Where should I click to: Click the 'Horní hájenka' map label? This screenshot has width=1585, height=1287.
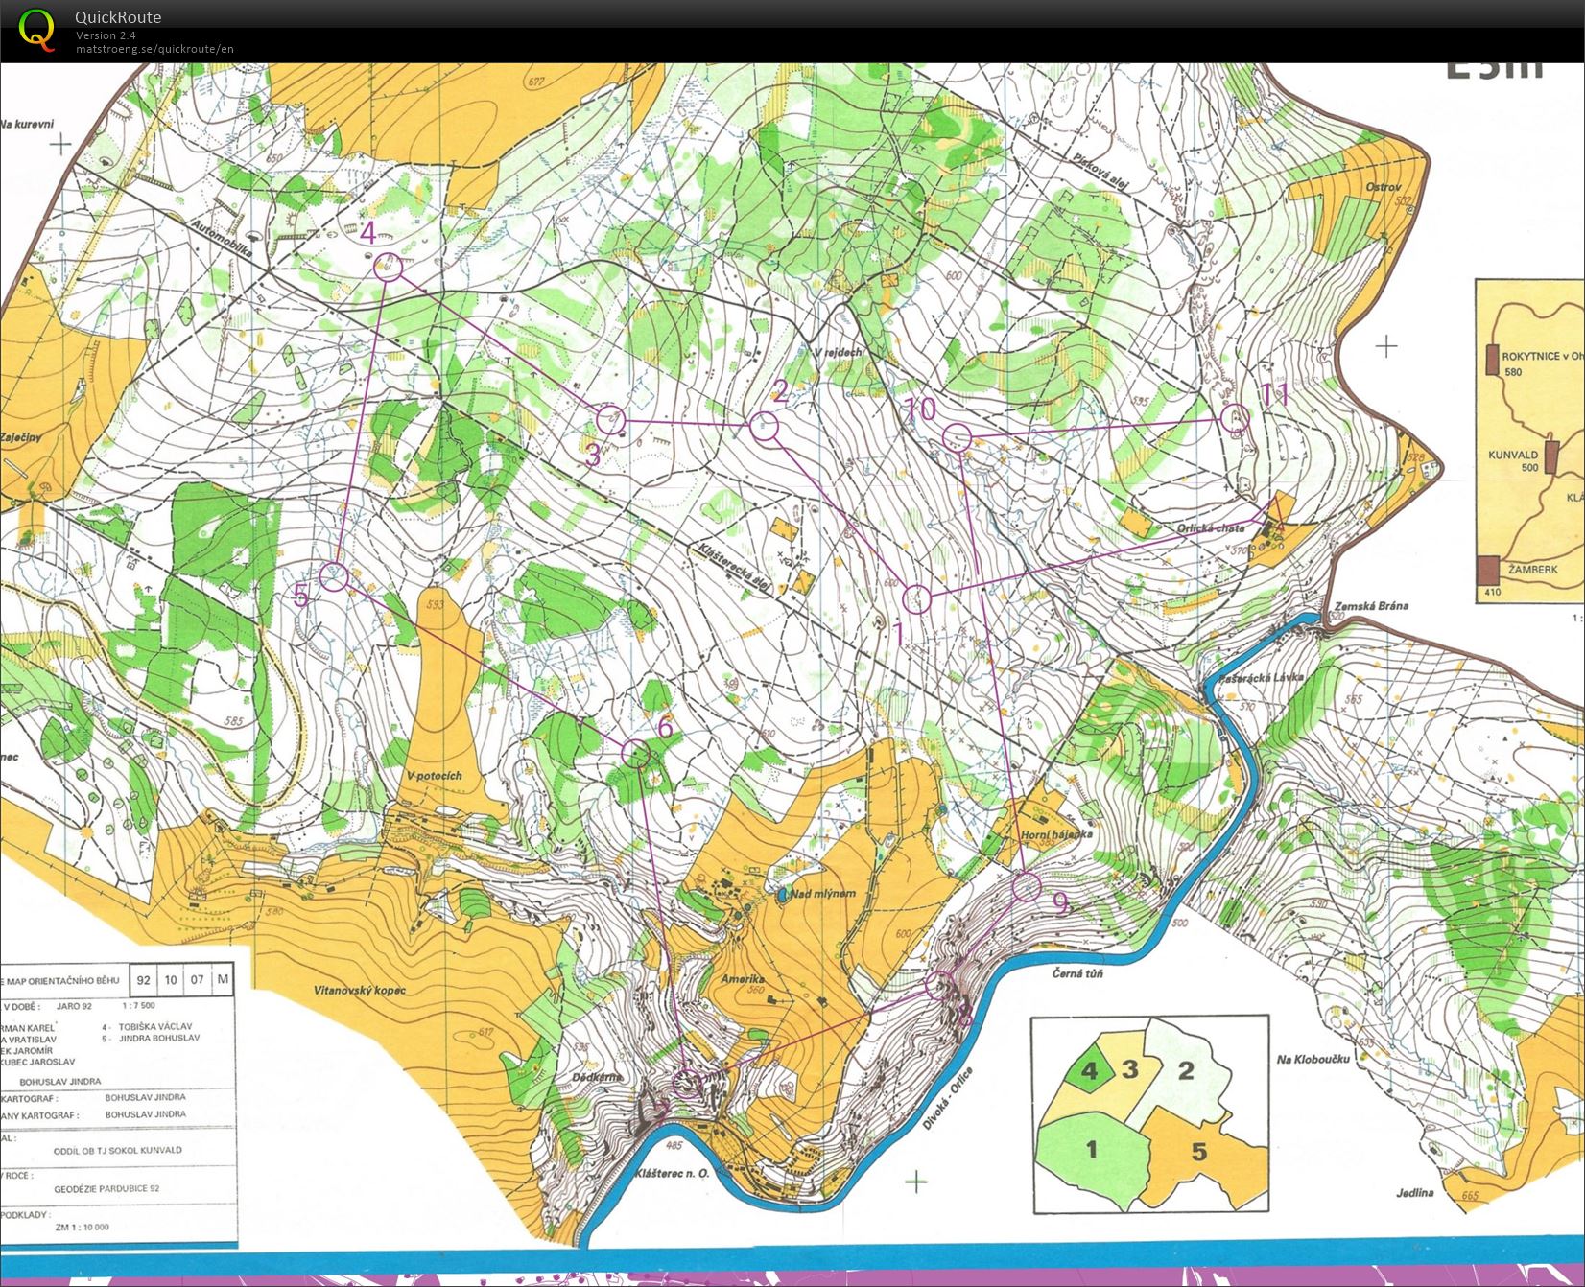coord(1055,834)
